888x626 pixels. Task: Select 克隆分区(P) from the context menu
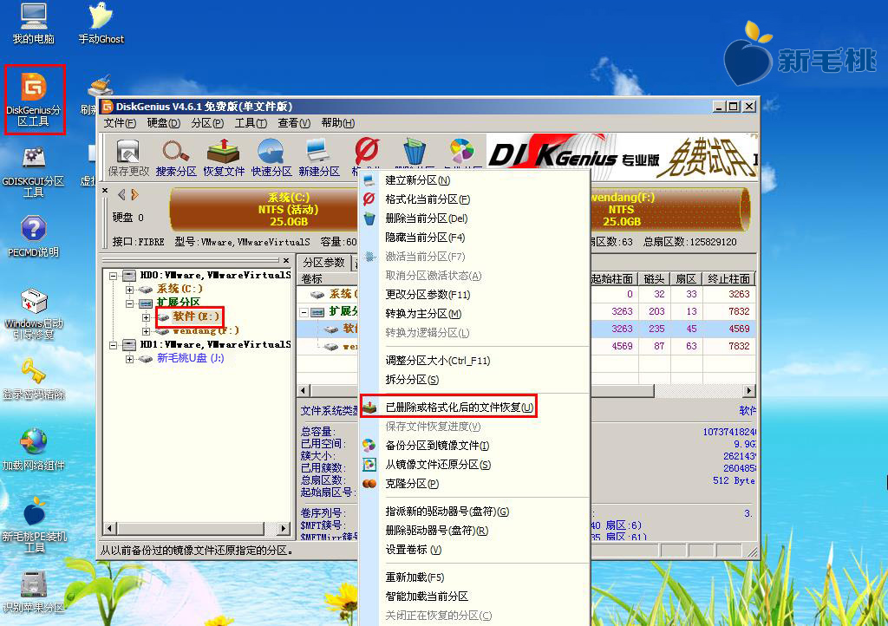pos(474,484)
